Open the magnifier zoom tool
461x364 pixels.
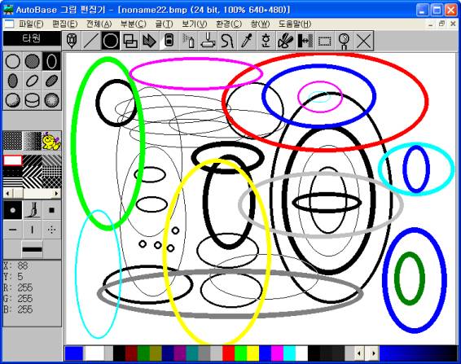(x=344, y=41)
